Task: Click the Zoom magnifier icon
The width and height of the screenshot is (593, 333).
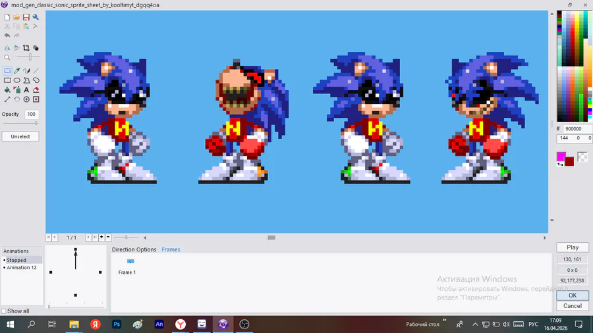Action: click(x=7, y=57)
